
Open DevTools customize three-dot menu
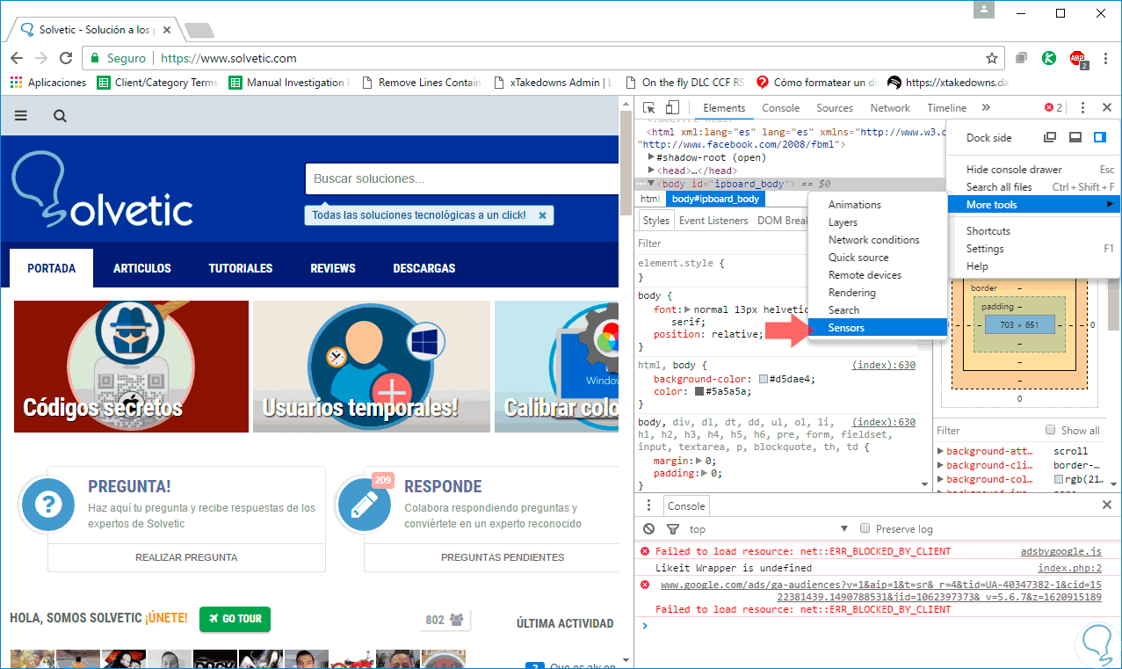pos(1082,108)
